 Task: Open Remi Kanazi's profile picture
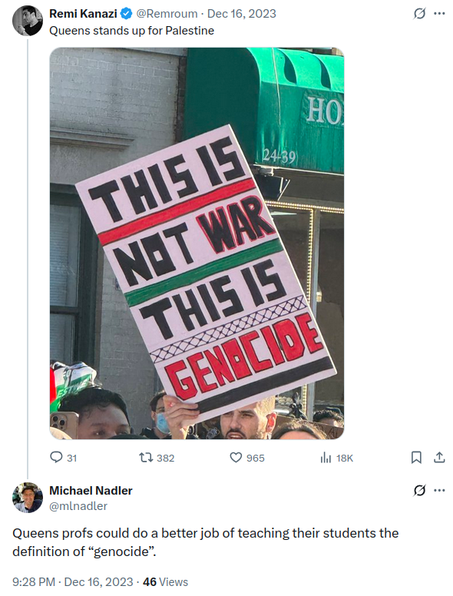coord(28,21)
